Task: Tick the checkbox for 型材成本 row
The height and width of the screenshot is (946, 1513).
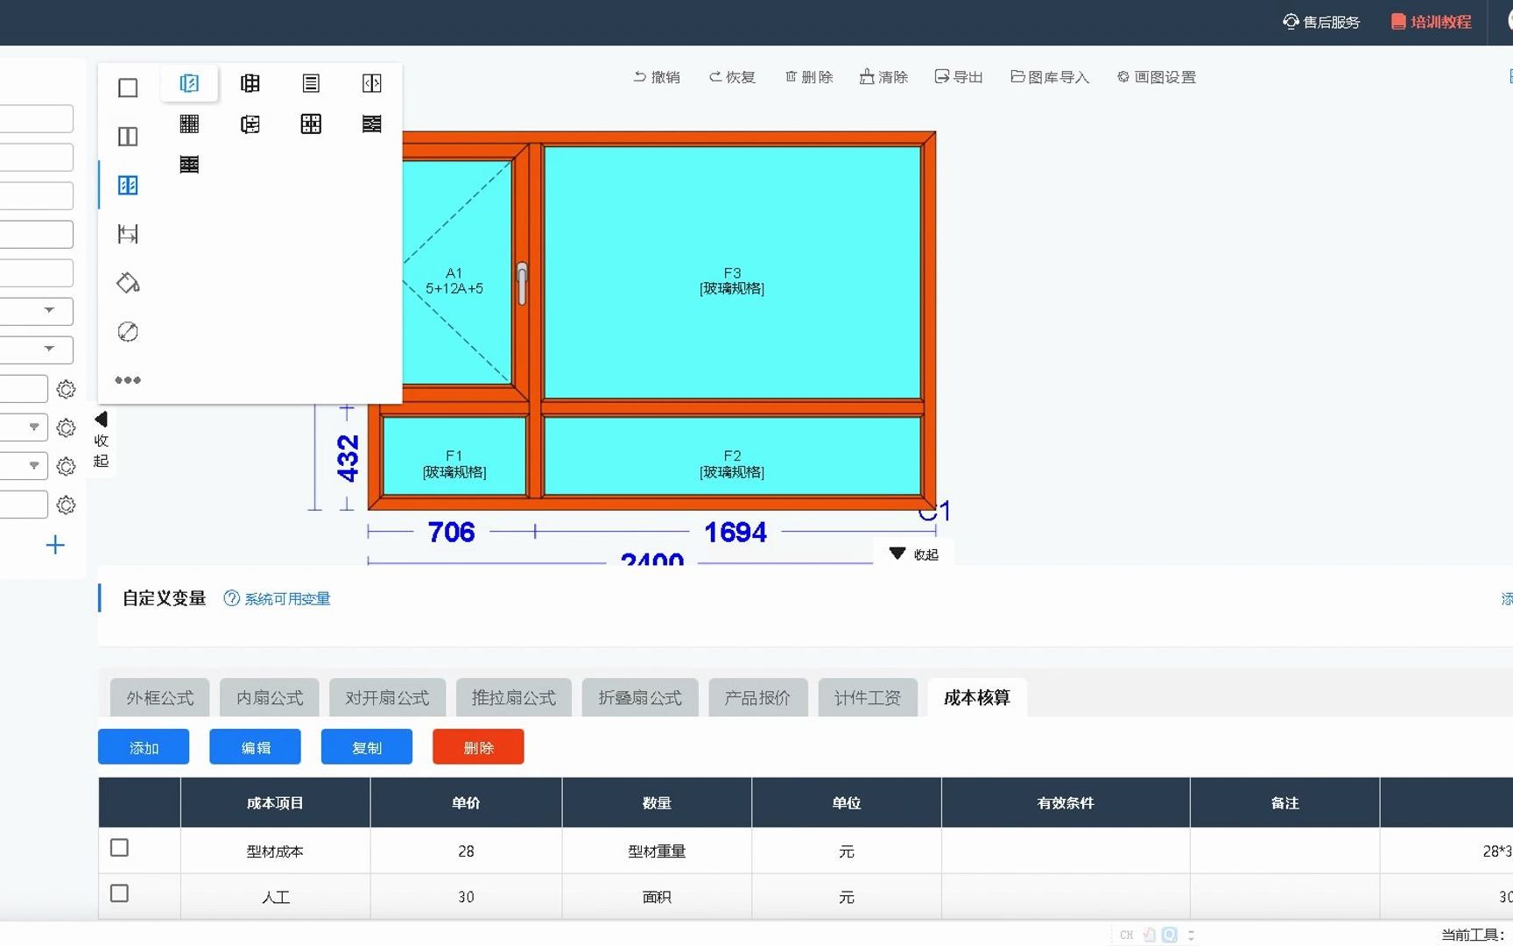Action: coord(120,848)
